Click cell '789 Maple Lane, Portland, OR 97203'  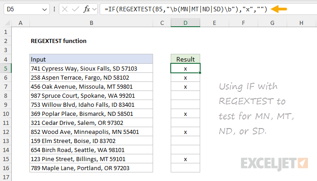click(91, 168)
